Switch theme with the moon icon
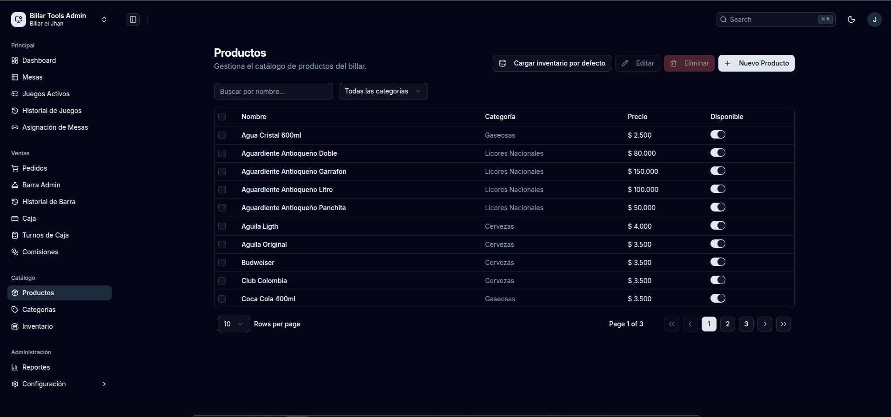 pos(851,20)
